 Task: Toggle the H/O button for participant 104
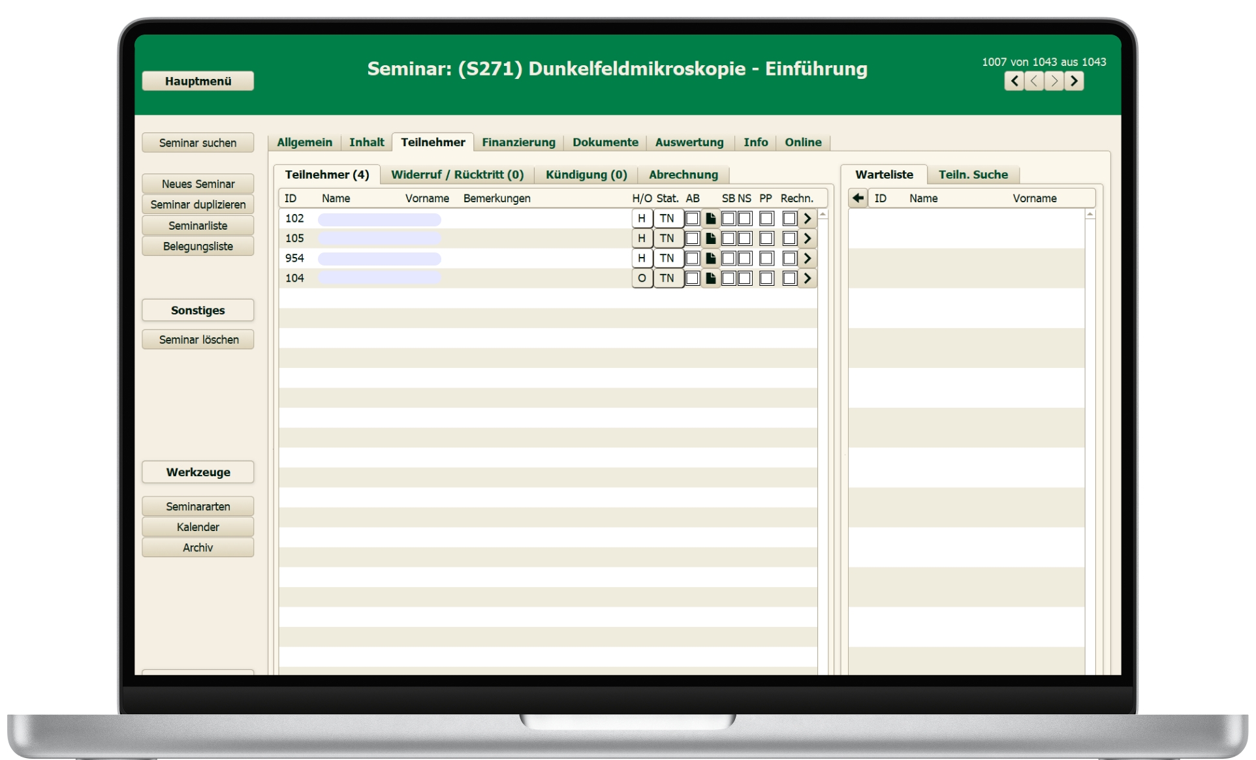pyautogui.click(x=642, y=279)
